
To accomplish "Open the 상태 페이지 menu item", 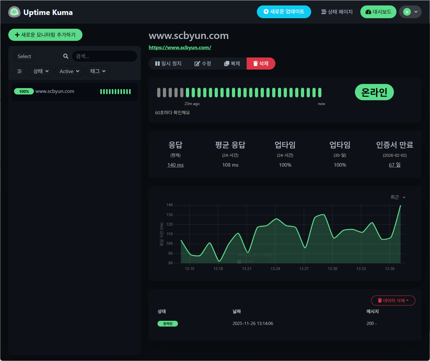I will tap(337, 12).
